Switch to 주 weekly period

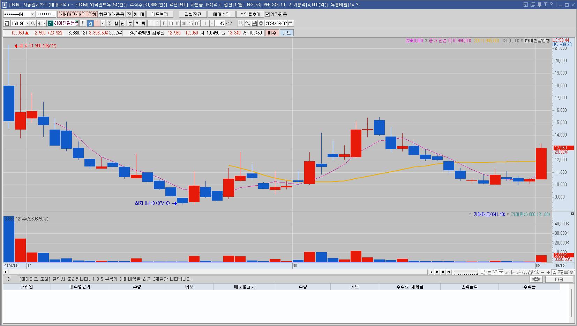[110, 23]
